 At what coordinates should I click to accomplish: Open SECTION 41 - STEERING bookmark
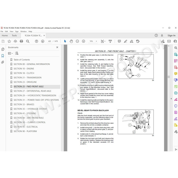25,113
